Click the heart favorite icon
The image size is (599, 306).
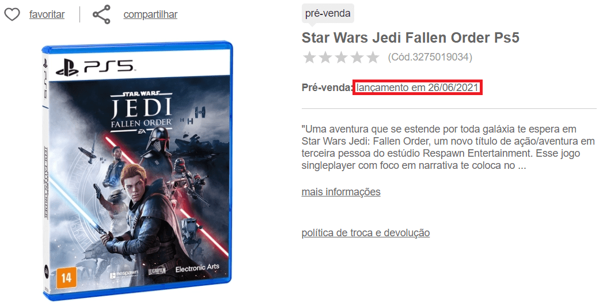(x=12, y=14)
